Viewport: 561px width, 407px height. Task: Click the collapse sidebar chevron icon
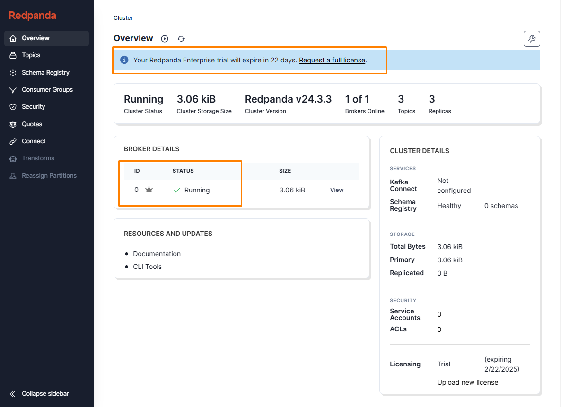pos(12,394)
